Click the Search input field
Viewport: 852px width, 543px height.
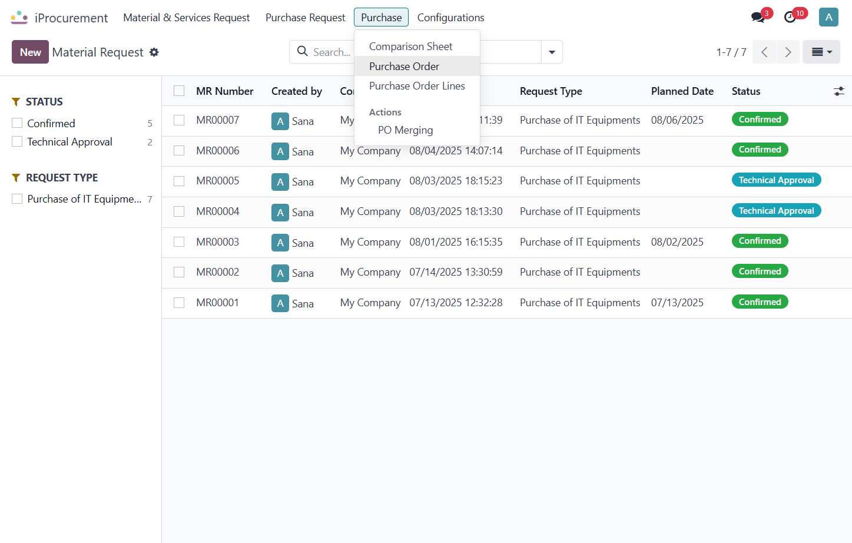(333, 52)
